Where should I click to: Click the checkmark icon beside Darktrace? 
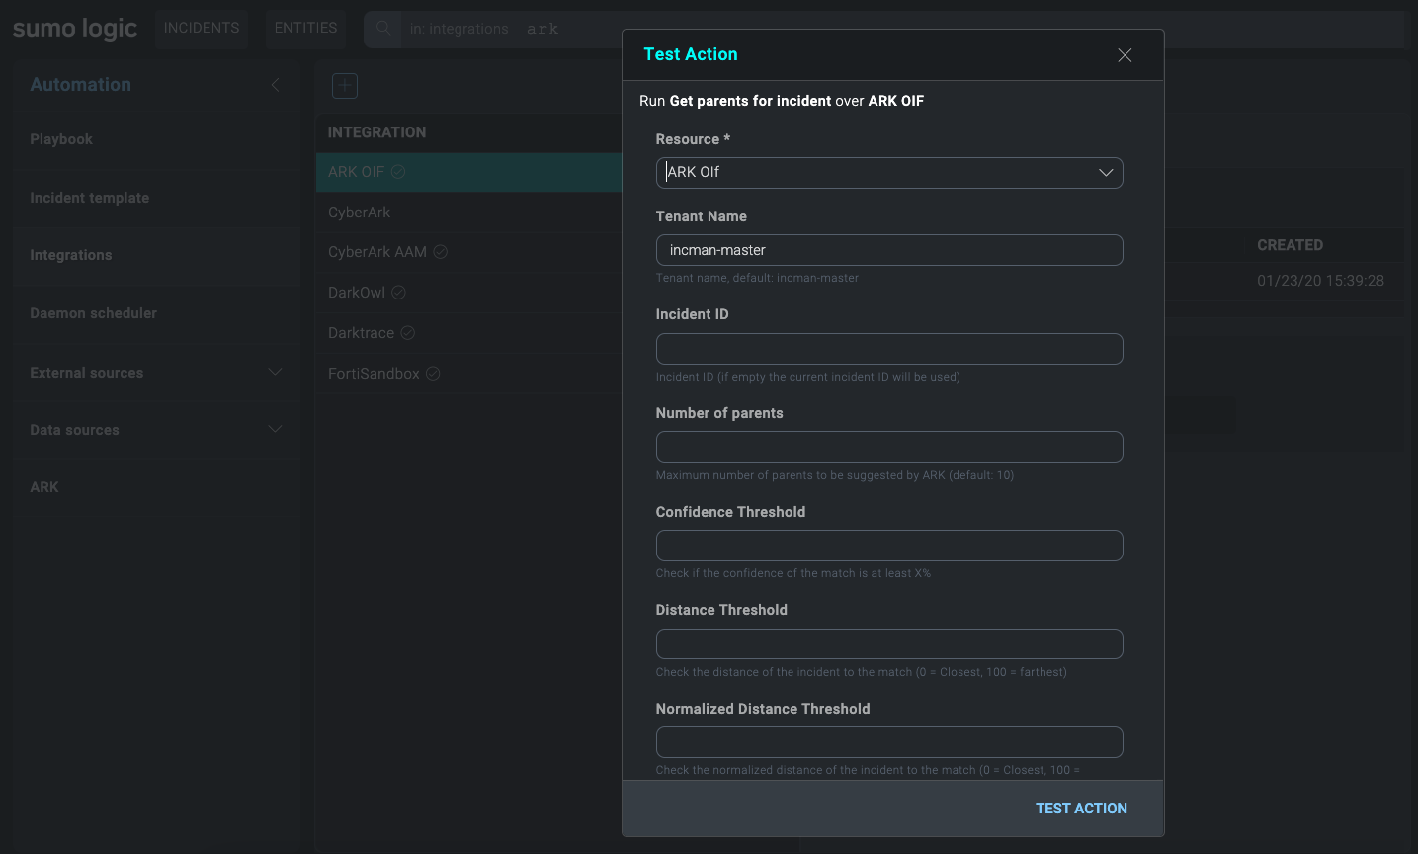click(x=408, y=333)
